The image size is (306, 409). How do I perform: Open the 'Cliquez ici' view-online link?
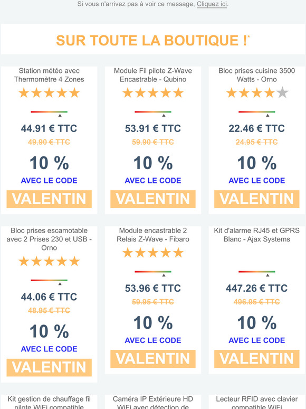pos(212,4)
